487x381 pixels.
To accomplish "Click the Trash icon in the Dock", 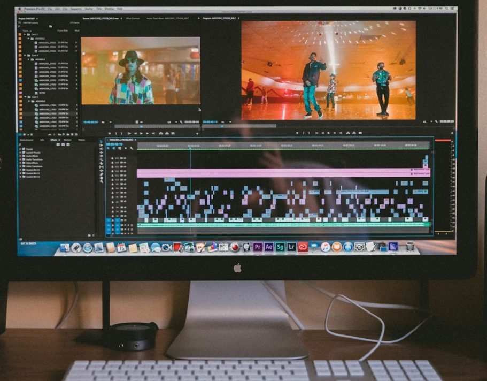I will pyautogui.click(x=410, y=247).
